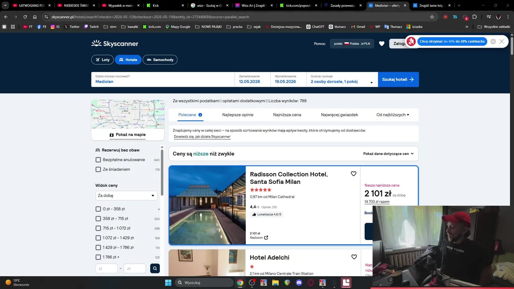
Task: Click the Skyscanner logo
Action: pos(115,43)
